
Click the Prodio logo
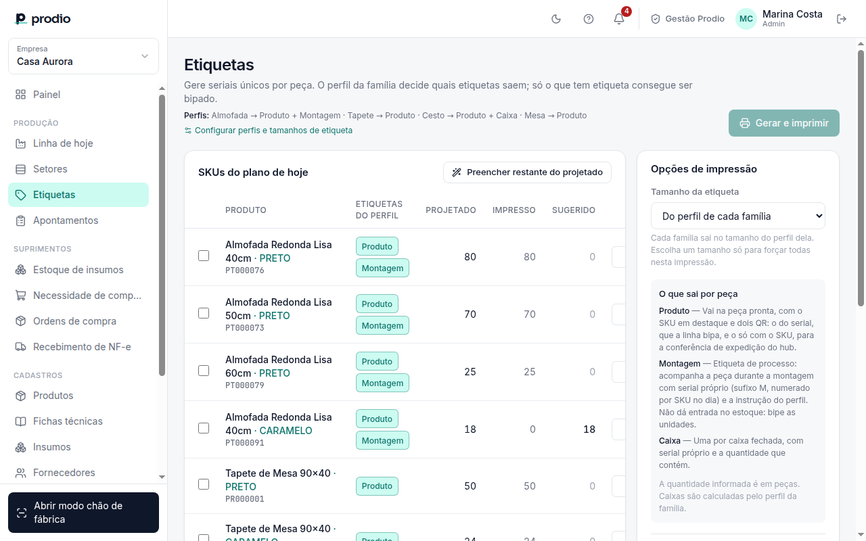click(43, 19)
